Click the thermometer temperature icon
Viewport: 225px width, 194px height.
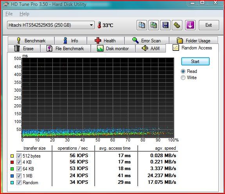pyautogui.click(x=99, y=25)
